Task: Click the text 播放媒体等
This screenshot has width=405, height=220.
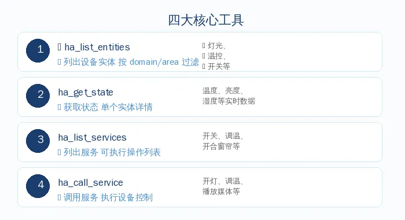Action: [x=221, y=192]
